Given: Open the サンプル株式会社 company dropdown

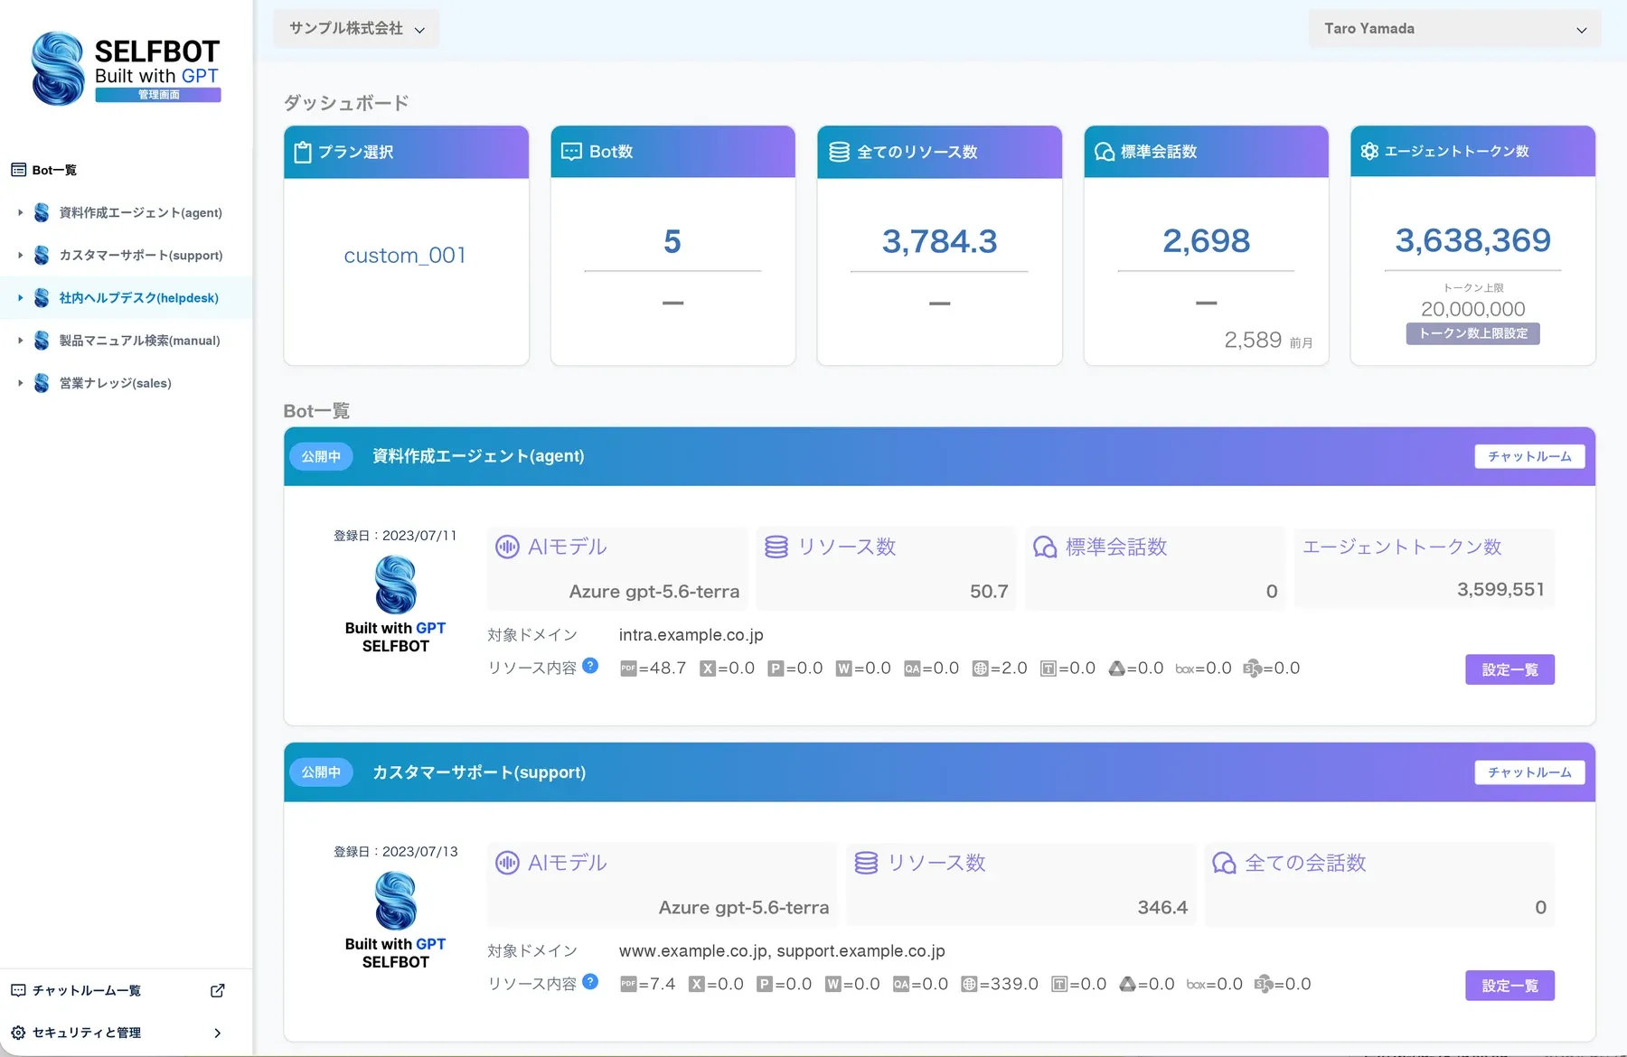Looking at the screenshot, I should tap(356, 29).
